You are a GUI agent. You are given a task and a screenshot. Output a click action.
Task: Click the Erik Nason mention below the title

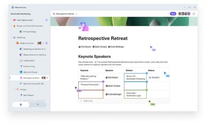pos(85,47)
